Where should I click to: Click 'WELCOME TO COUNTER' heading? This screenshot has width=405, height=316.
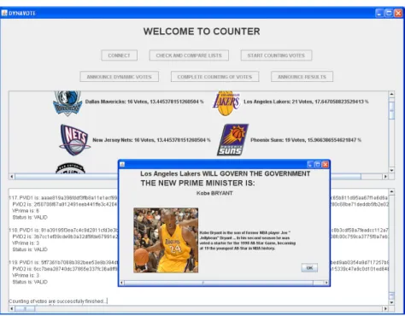point(202,32)
